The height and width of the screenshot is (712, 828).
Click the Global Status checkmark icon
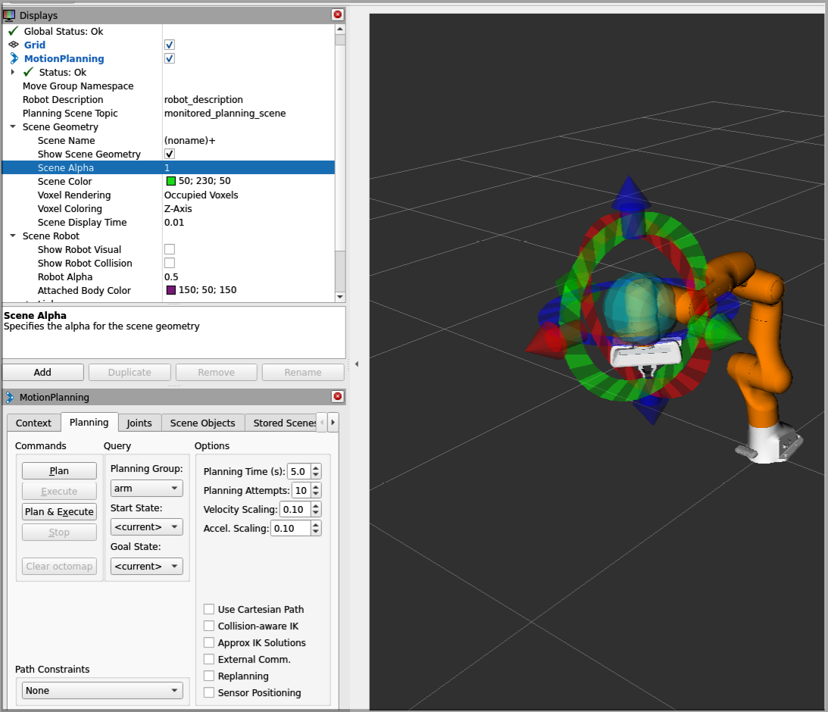pyautogui.click(x=13, y=31)
